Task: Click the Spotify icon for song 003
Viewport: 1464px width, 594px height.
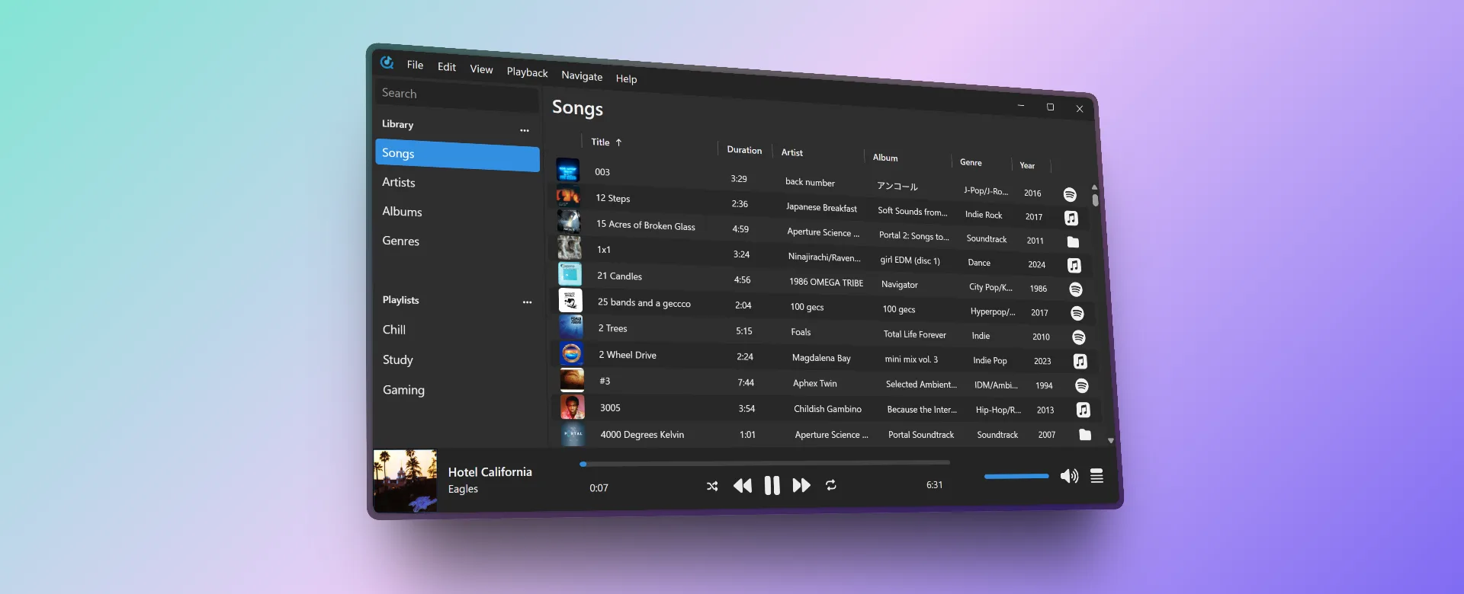Action: tap(1070, 195)
